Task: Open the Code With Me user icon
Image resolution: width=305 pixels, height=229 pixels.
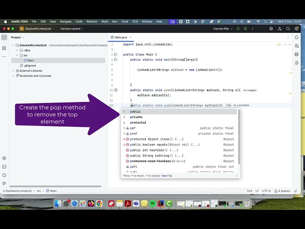Action: coord(280,29)
